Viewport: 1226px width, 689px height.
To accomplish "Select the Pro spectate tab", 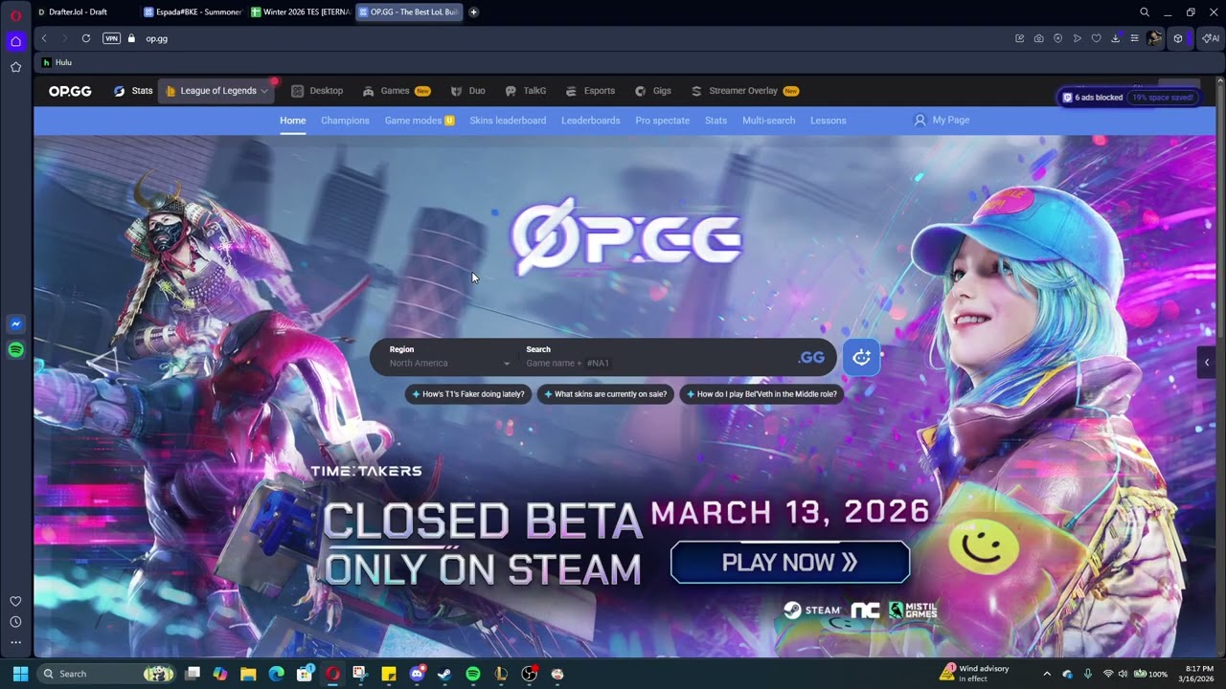I will click(x=663, y=121).
